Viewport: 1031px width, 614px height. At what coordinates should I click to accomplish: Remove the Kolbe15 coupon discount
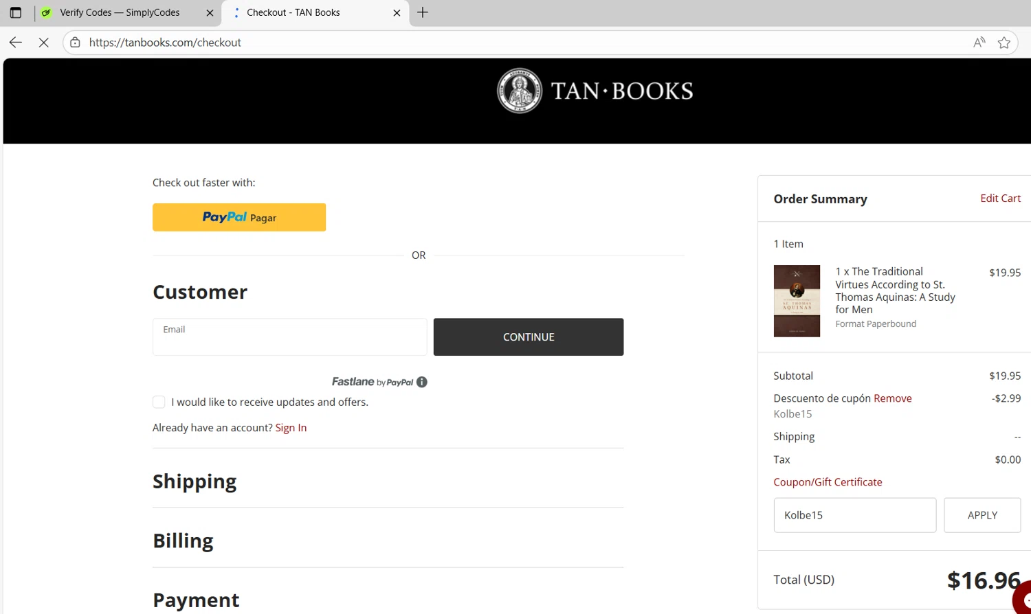pos(893,398)
